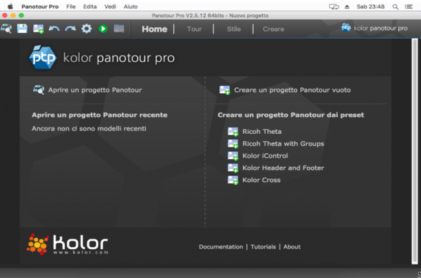Click the save project floppy icon

[x=22, y=28]
